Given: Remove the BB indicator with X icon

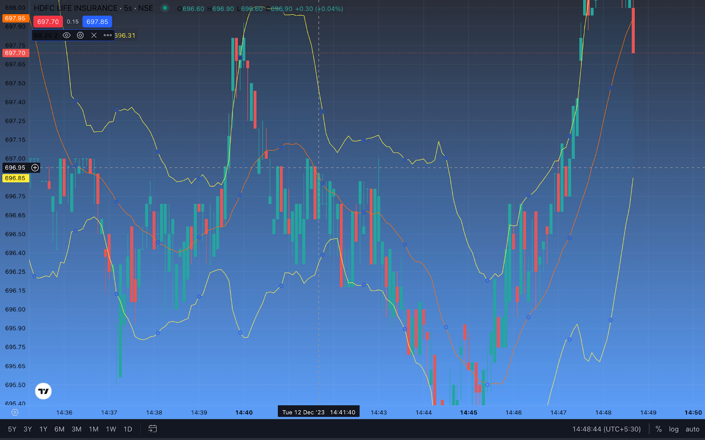Looking at the screenshot, I should tap(94, 35).
